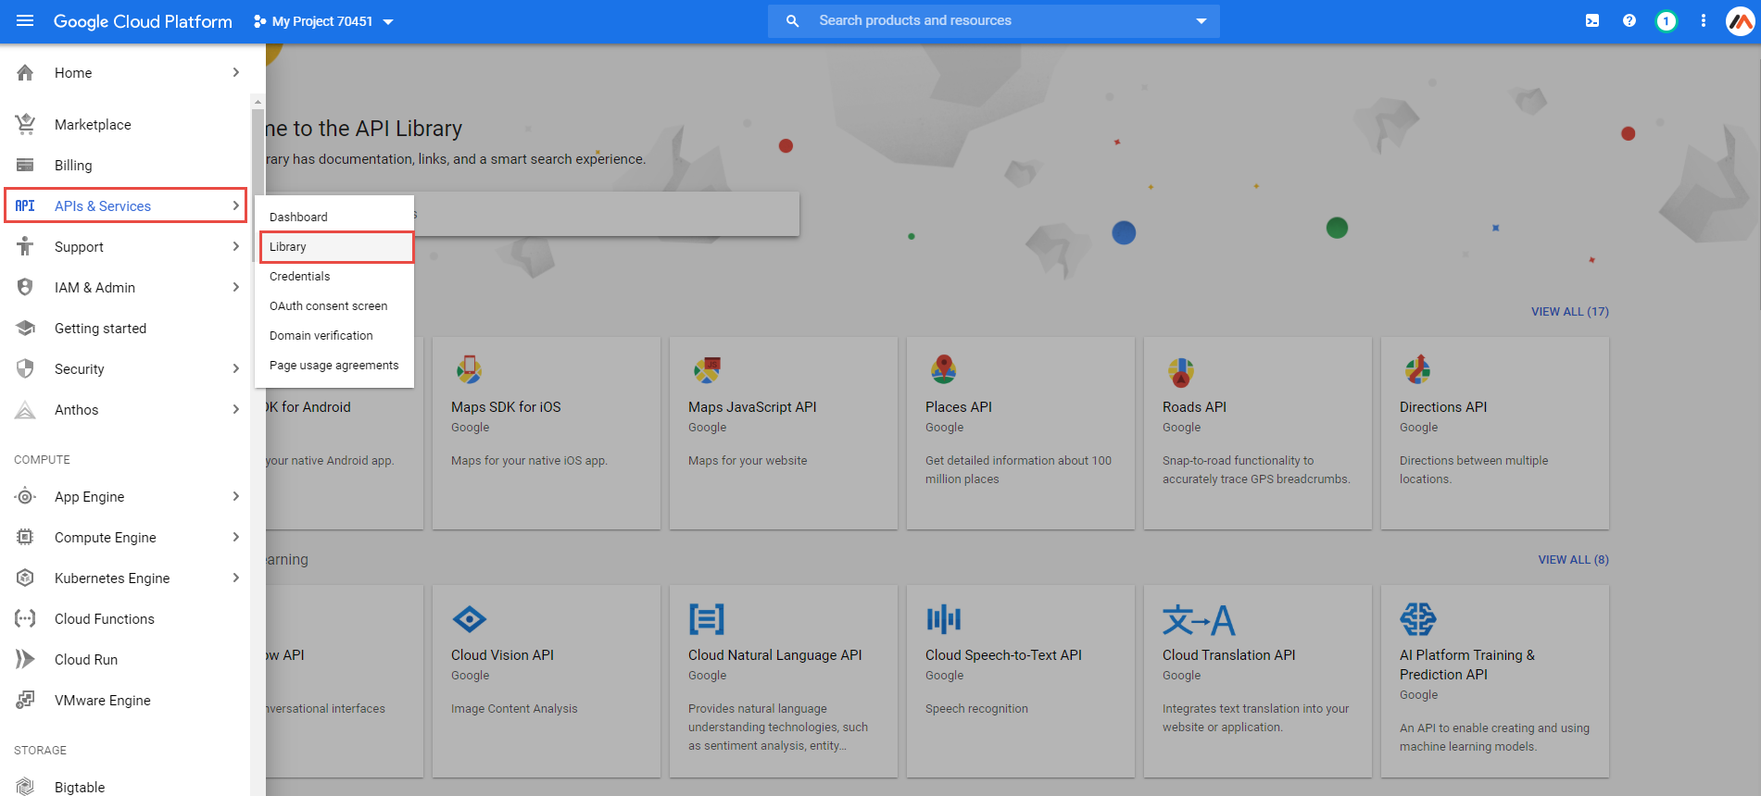Screen dimensions: 1761x796
Task: Open the notifications badge icon
Action: (x=1667, y=20)
